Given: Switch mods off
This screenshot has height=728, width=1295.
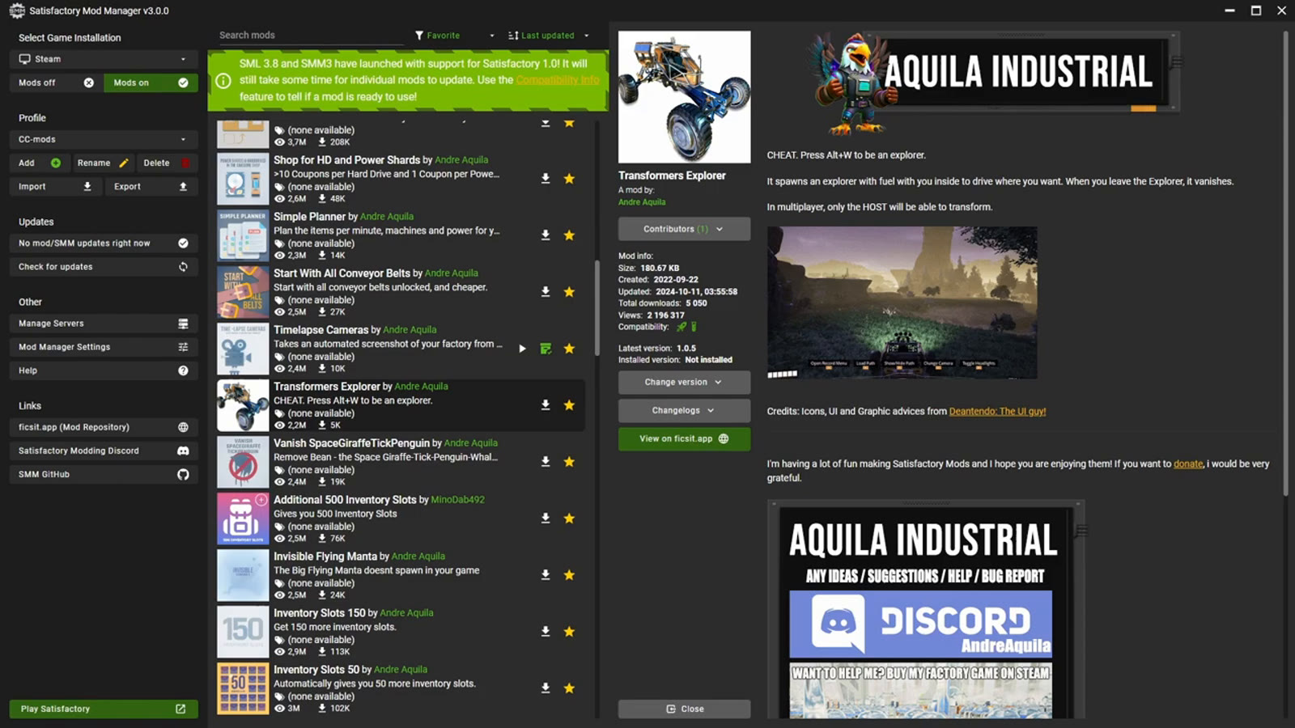Looking at the screenshot, I should (56, 83).
